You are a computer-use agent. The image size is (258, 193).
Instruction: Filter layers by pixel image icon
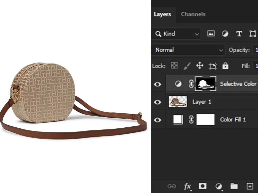click(211, 34)
